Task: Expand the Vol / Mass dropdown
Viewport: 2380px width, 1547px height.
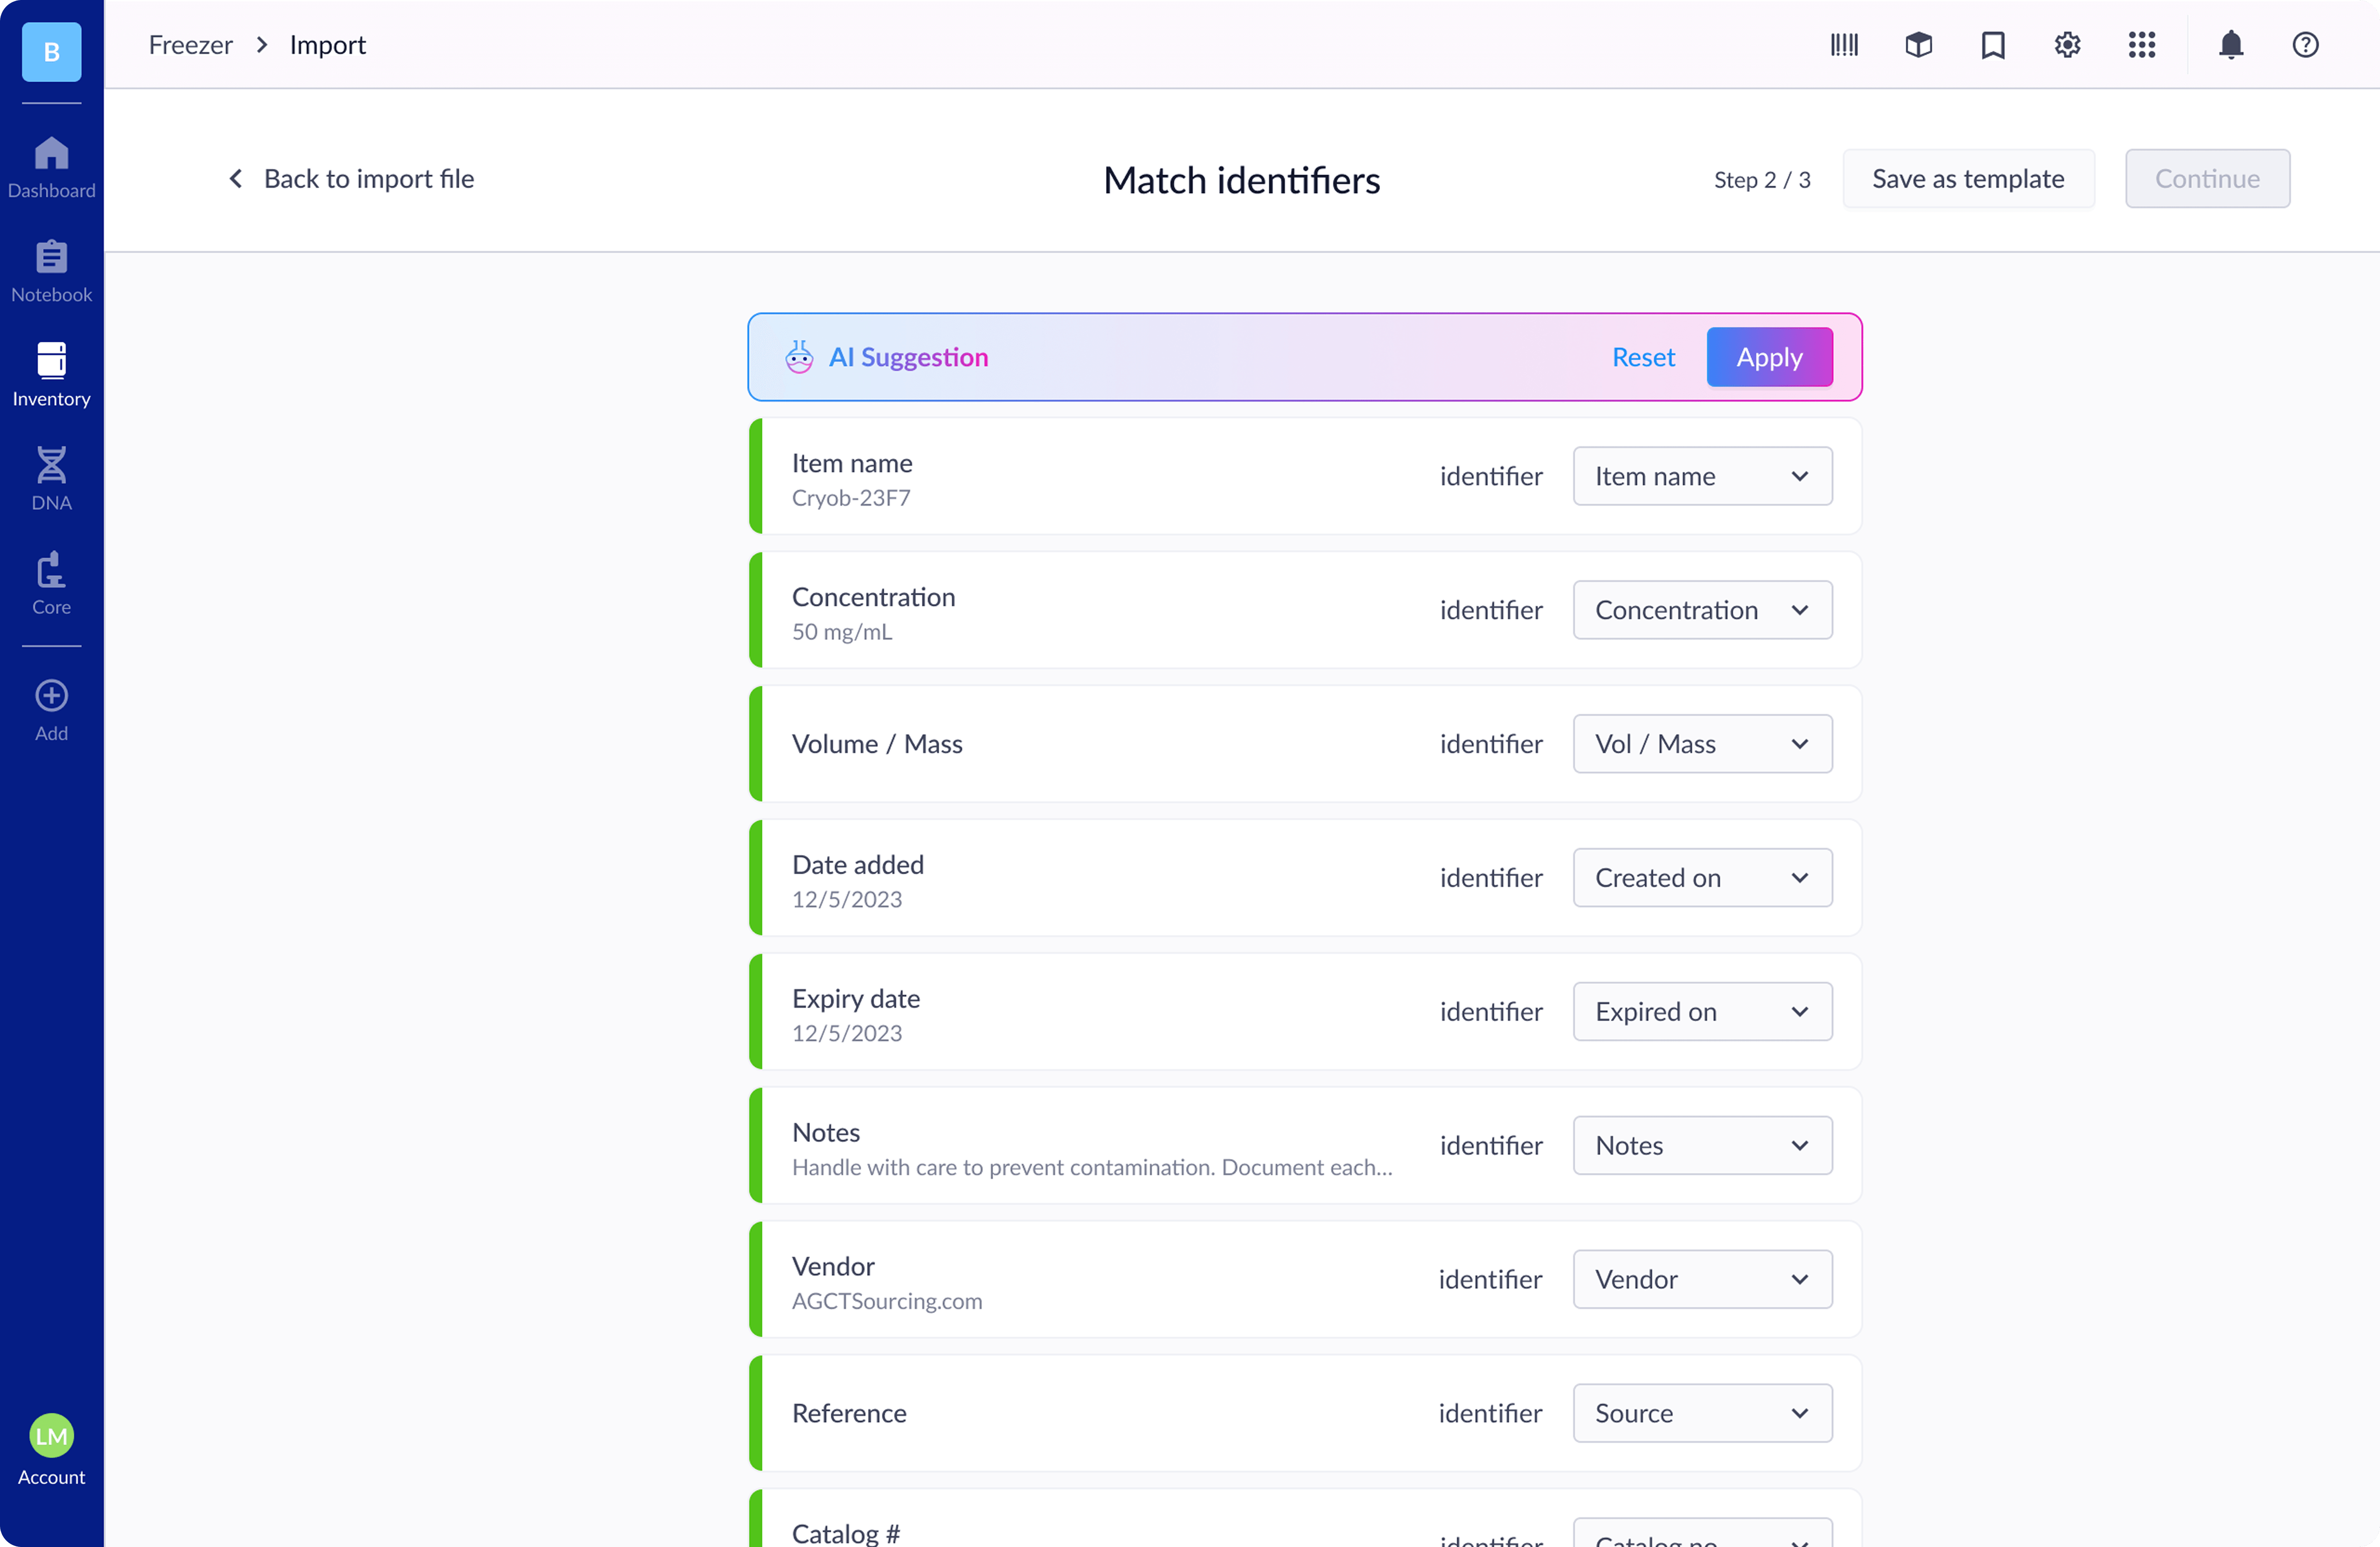Action: tap(1702, 744)
